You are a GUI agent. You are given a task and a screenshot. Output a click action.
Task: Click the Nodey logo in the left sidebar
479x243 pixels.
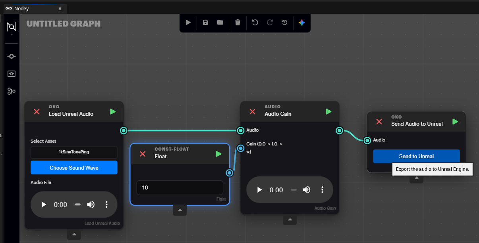pos(12,27)
